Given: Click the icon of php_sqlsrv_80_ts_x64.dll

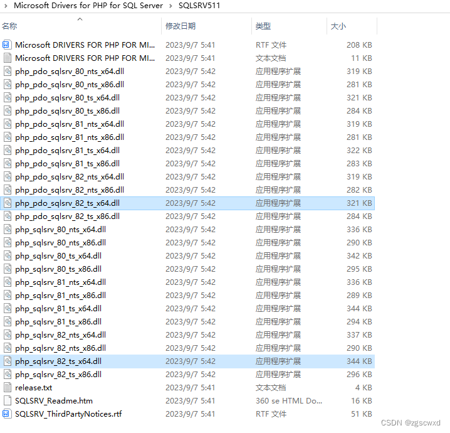Looking at the screenshot, I should click(x=8, y=256).
